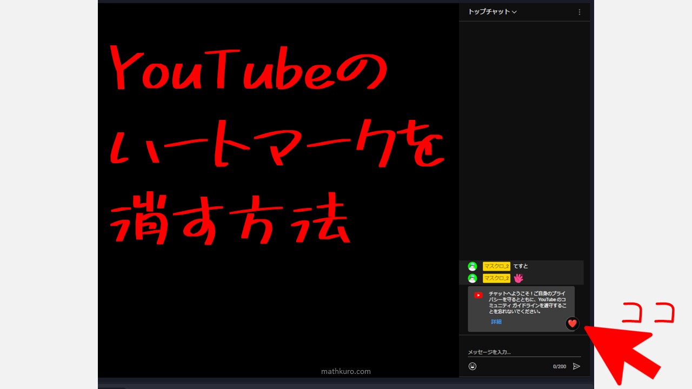Click the send message arrow icon
Viewport: 692px width, 389px height.
576,366
